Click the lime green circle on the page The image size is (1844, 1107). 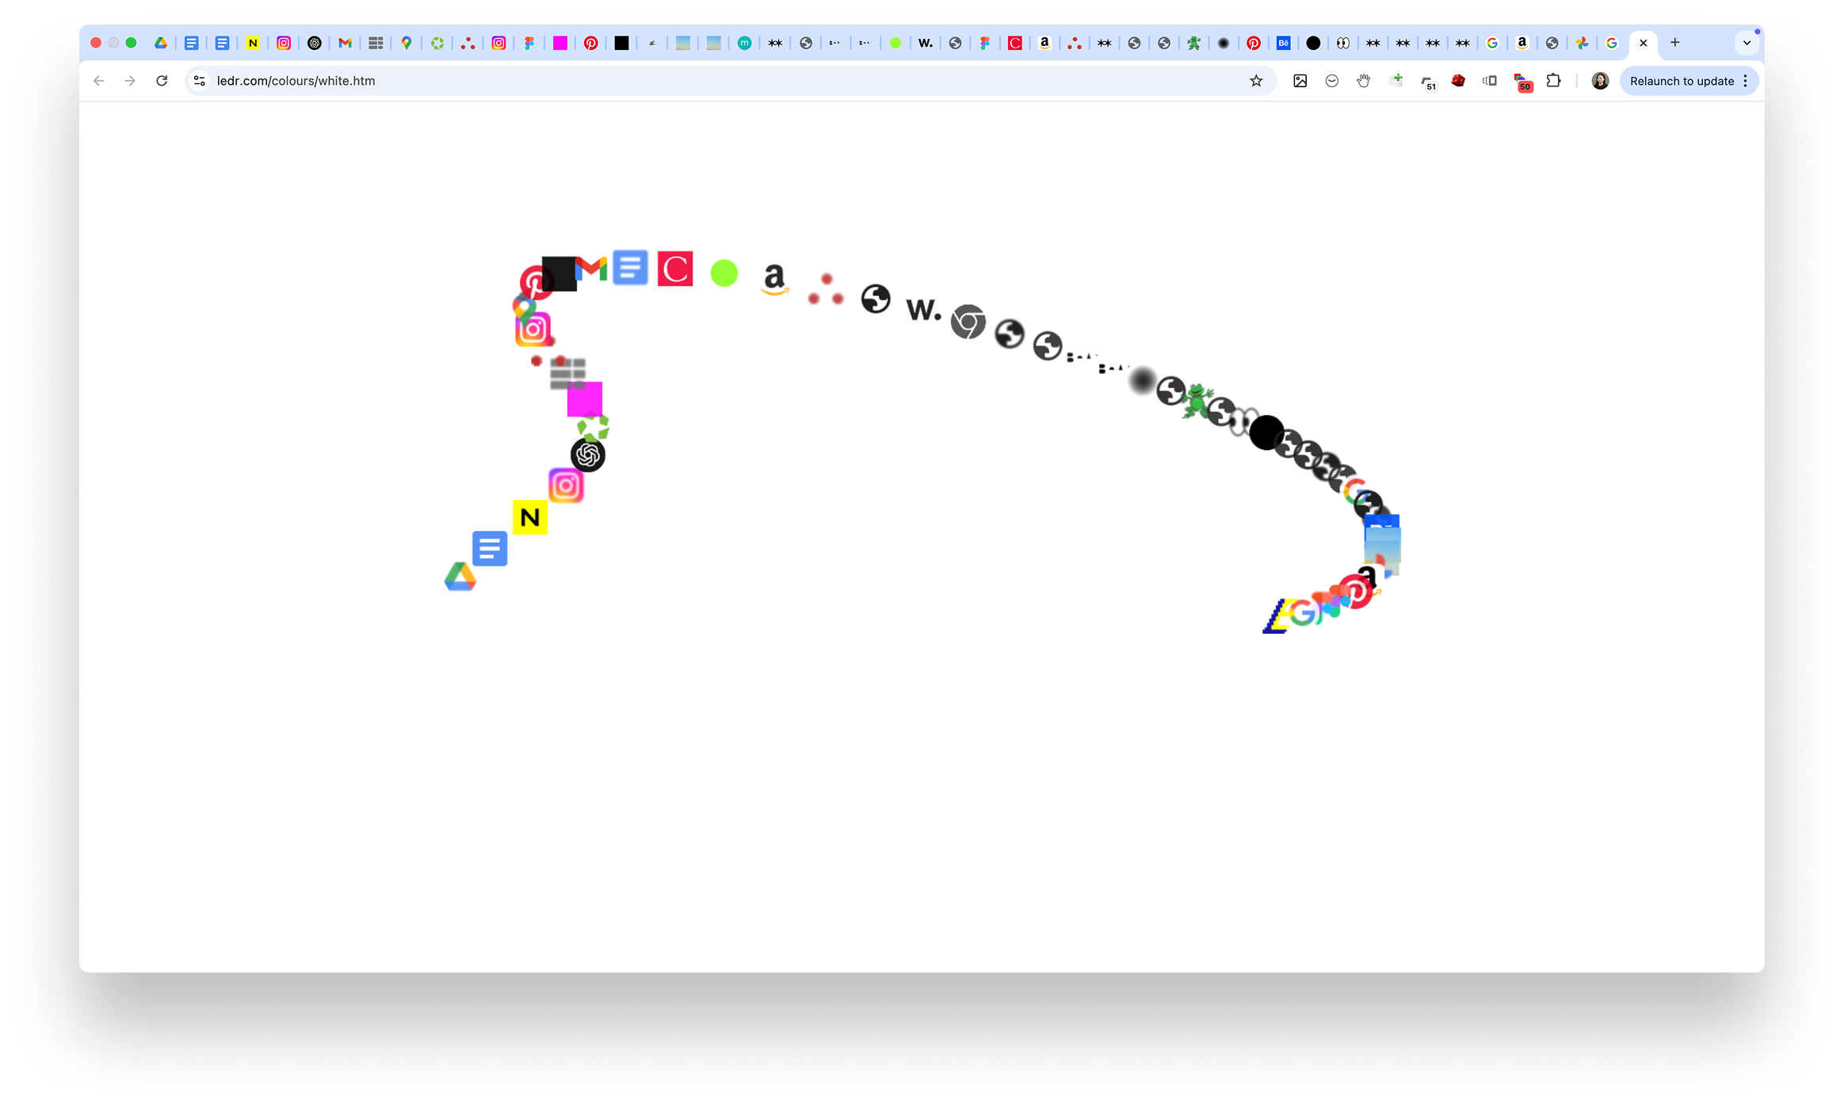click(x=723, y=273)
